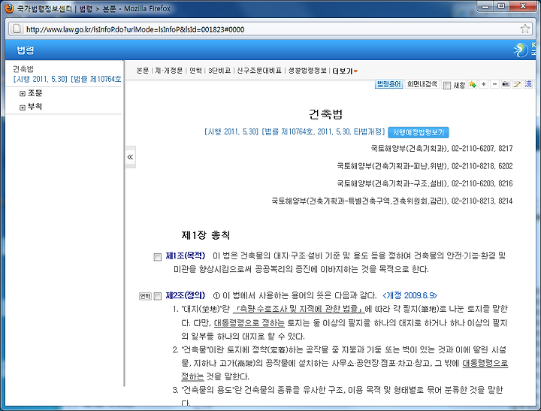Screen dimensions: 541x411
Task: Click 국토해양부(건축기획과) contact line
Action: (442, 148)
